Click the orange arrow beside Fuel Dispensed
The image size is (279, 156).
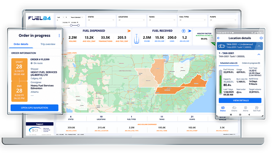coord(129,31)
